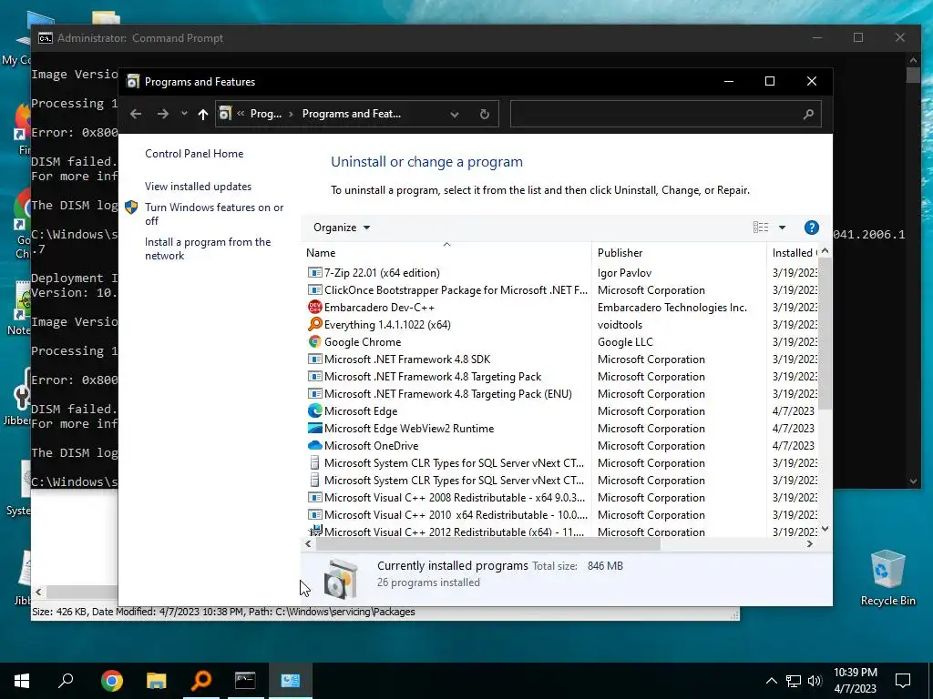Switch to Command Prompt in taskbar
The image size is (933, 699).
click(245, 681)
